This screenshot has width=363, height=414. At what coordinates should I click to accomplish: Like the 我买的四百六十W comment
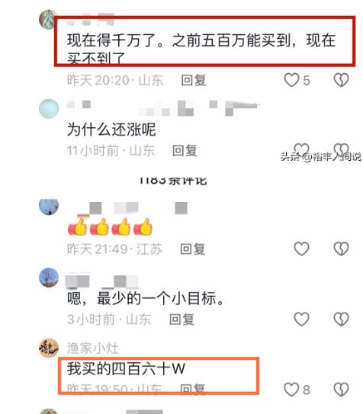tap(291, 390)
